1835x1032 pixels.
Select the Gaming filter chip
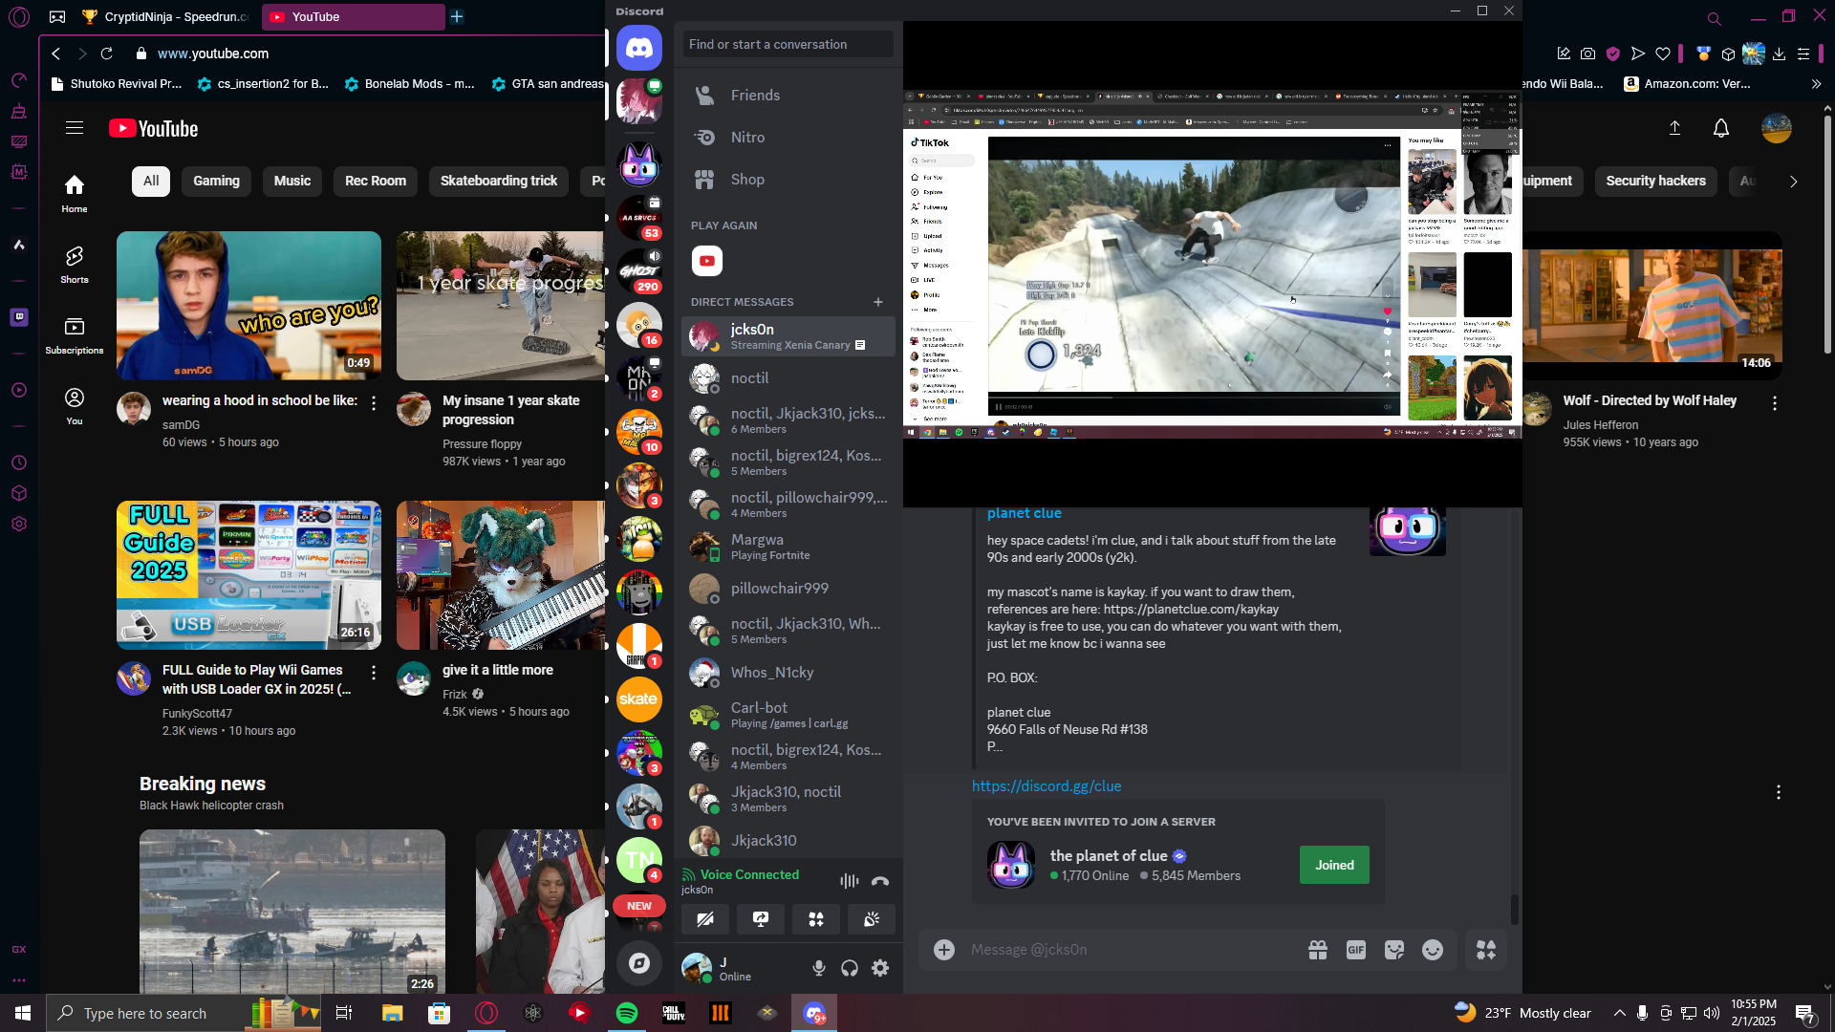coord(216,182)
